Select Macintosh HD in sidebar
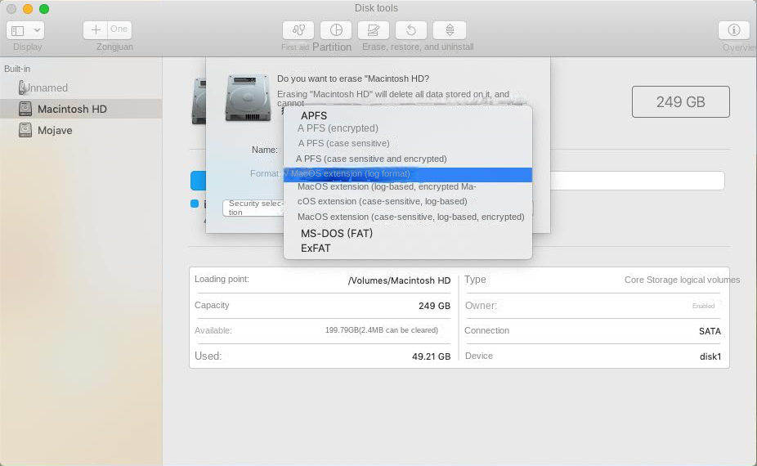Screen dimensions: 757x466 (x=81, y=109)
